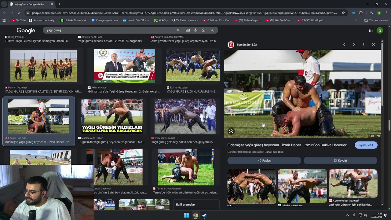The height and width of the screenshot is (220, 391).
Task: Show hidden system tray icons
Action: click(347, 215)
